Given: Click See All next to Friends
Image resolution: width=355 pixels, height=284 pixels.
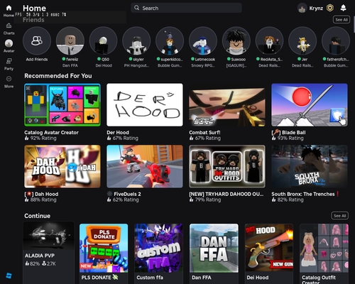Looking at the screenshot, I should point(342,20).
